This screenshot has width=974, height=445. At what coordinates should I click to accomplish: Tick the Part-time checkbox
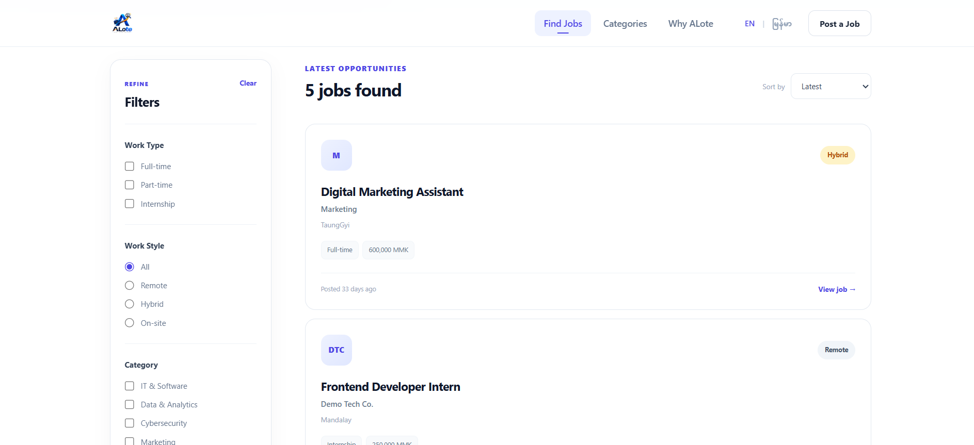[x=130, y=185]
